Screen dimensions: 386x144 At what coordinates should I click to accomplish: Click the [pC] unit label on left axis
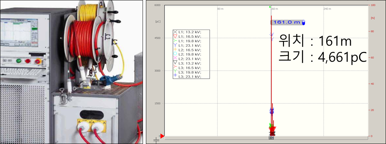click(x=158, y=22)
